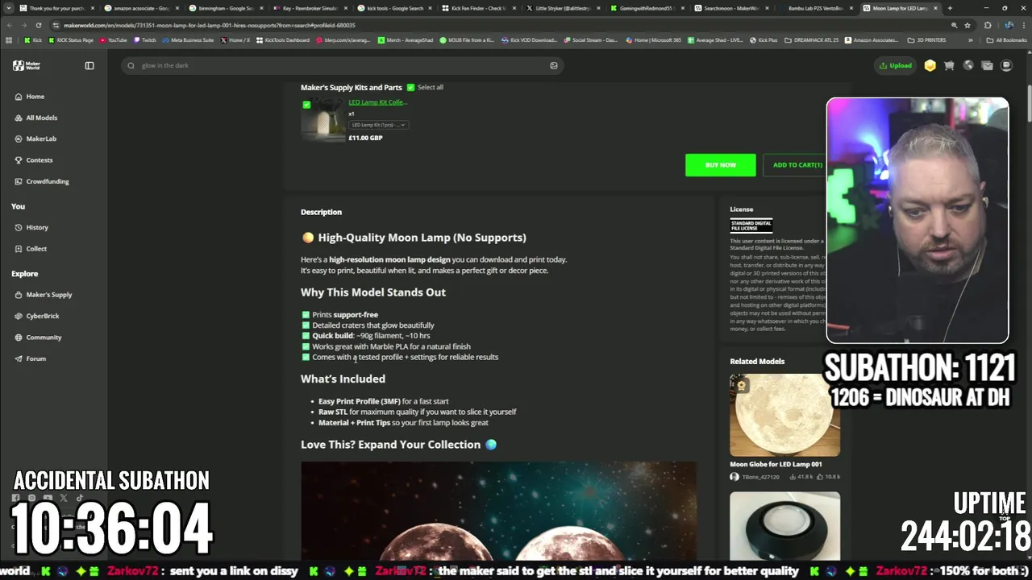Switch to the 'birmingham - Google Search' tab

[x=224, y=8]
